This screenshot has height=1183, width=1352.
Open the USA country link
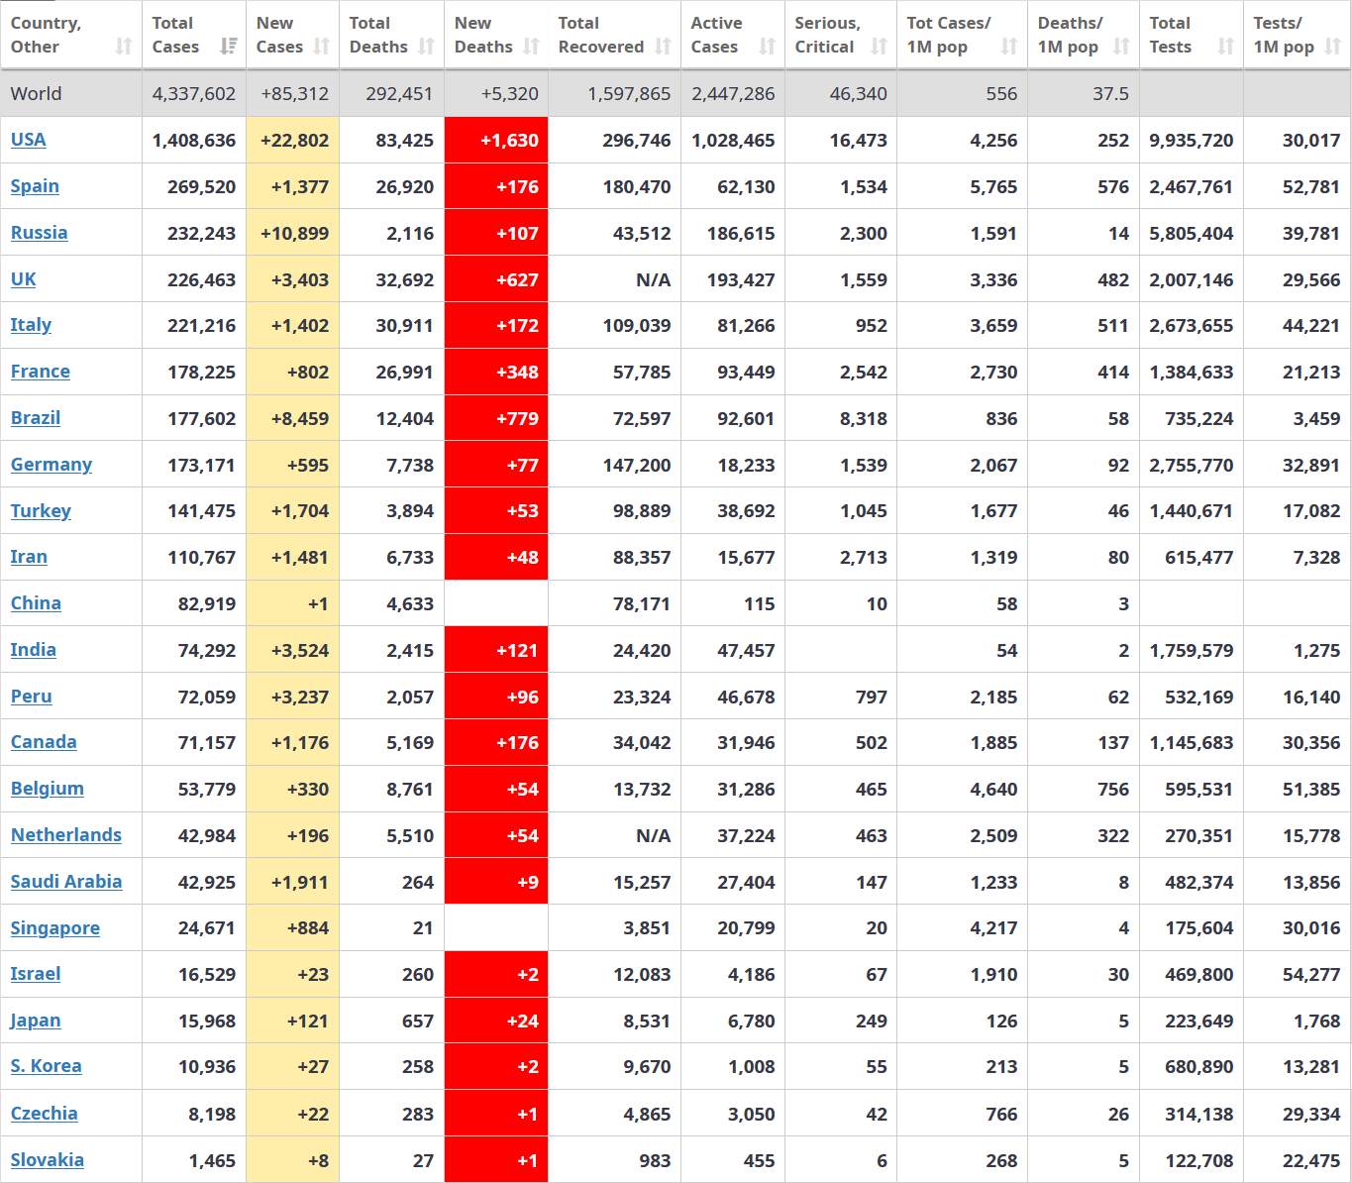(29, 140)
